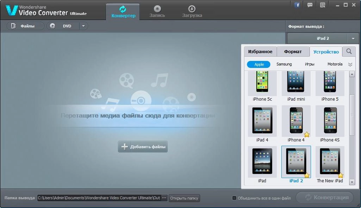Expand more device brands chevron
The image size is (361, 208).
[x=350, y=64]
